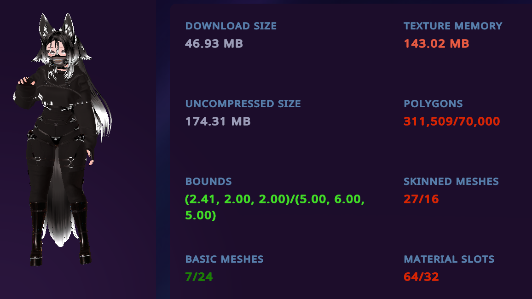
Task: Click the BASIC MESHES label
Action: pos(224,259)
